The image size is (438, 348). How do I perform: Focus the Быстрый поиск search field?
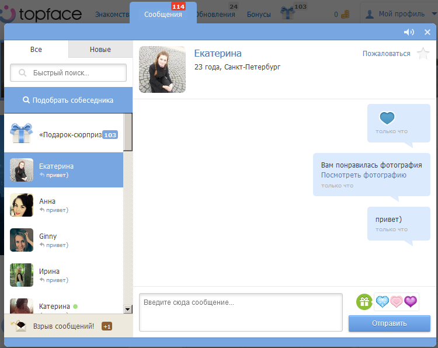tap(68, 72)
